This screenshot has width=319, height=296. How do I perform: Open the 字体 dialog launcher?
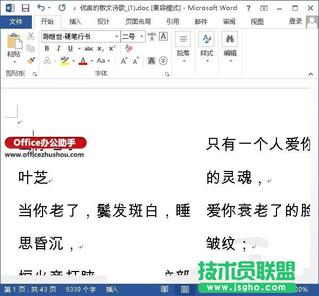[167, 74]
